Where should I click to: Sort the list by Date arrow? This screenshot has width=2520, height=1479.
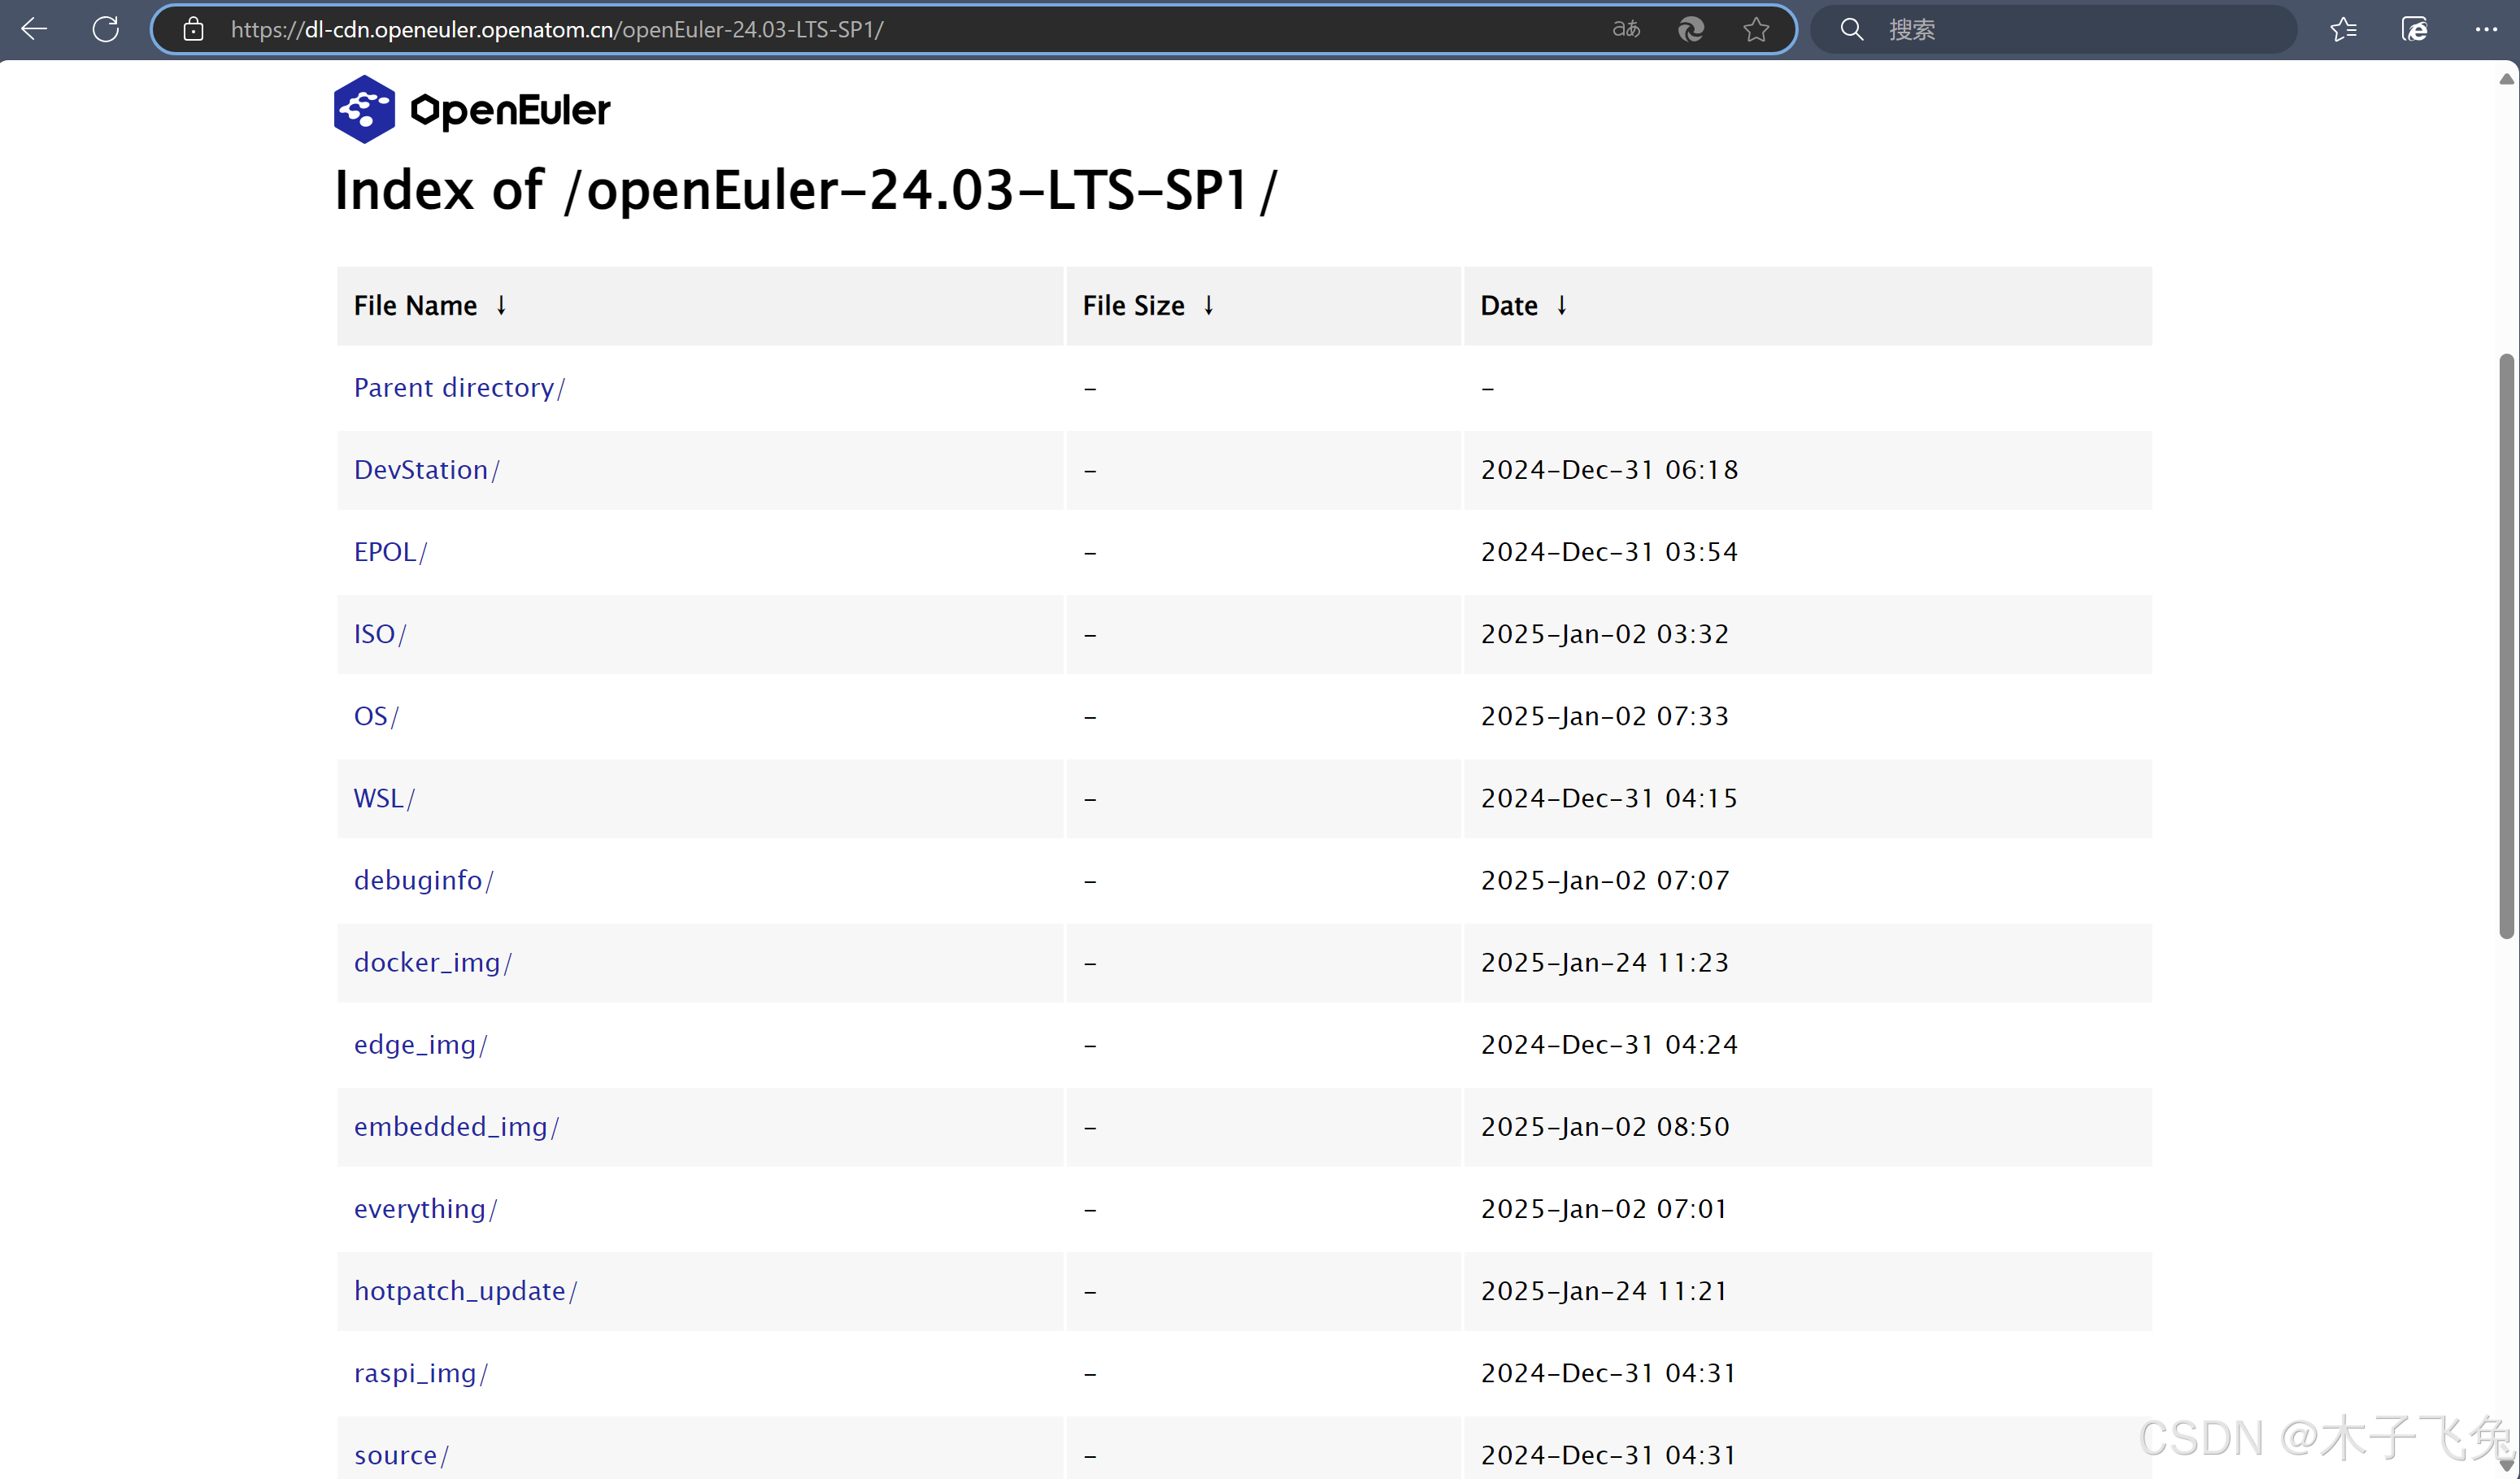click(1562, 305)
